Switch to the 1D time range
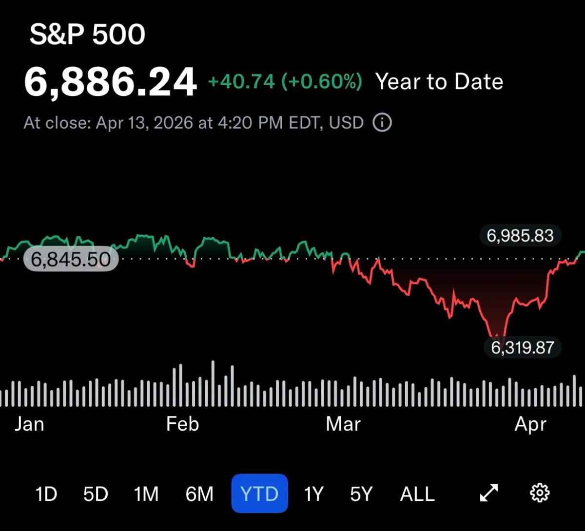Viewport: 585px width, 531px height. (46, 493)
